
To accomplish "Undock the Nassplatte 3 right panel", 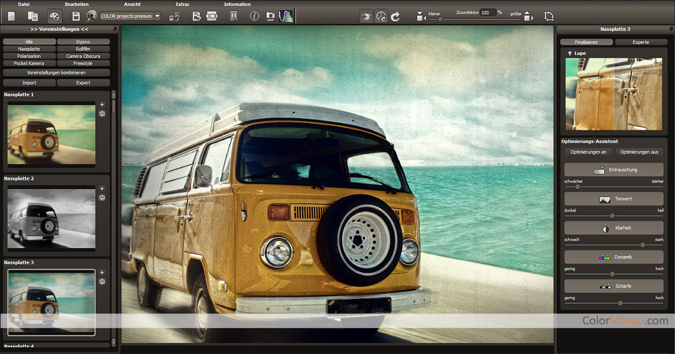I will [x=670, y=29].
